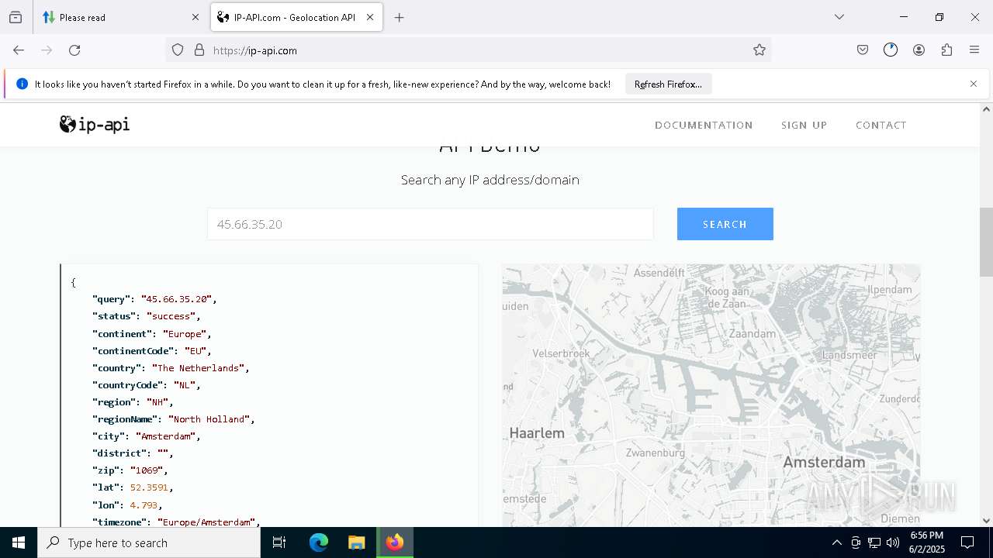Open safely remove hardware tray icon

pos(856,542)
